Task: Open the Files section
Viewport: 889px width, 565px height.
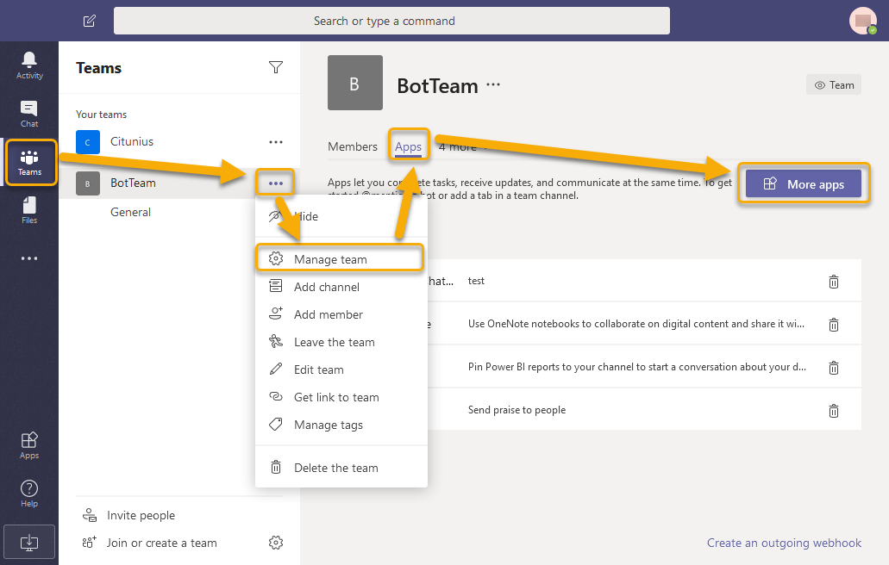Action: coord(29,210)
